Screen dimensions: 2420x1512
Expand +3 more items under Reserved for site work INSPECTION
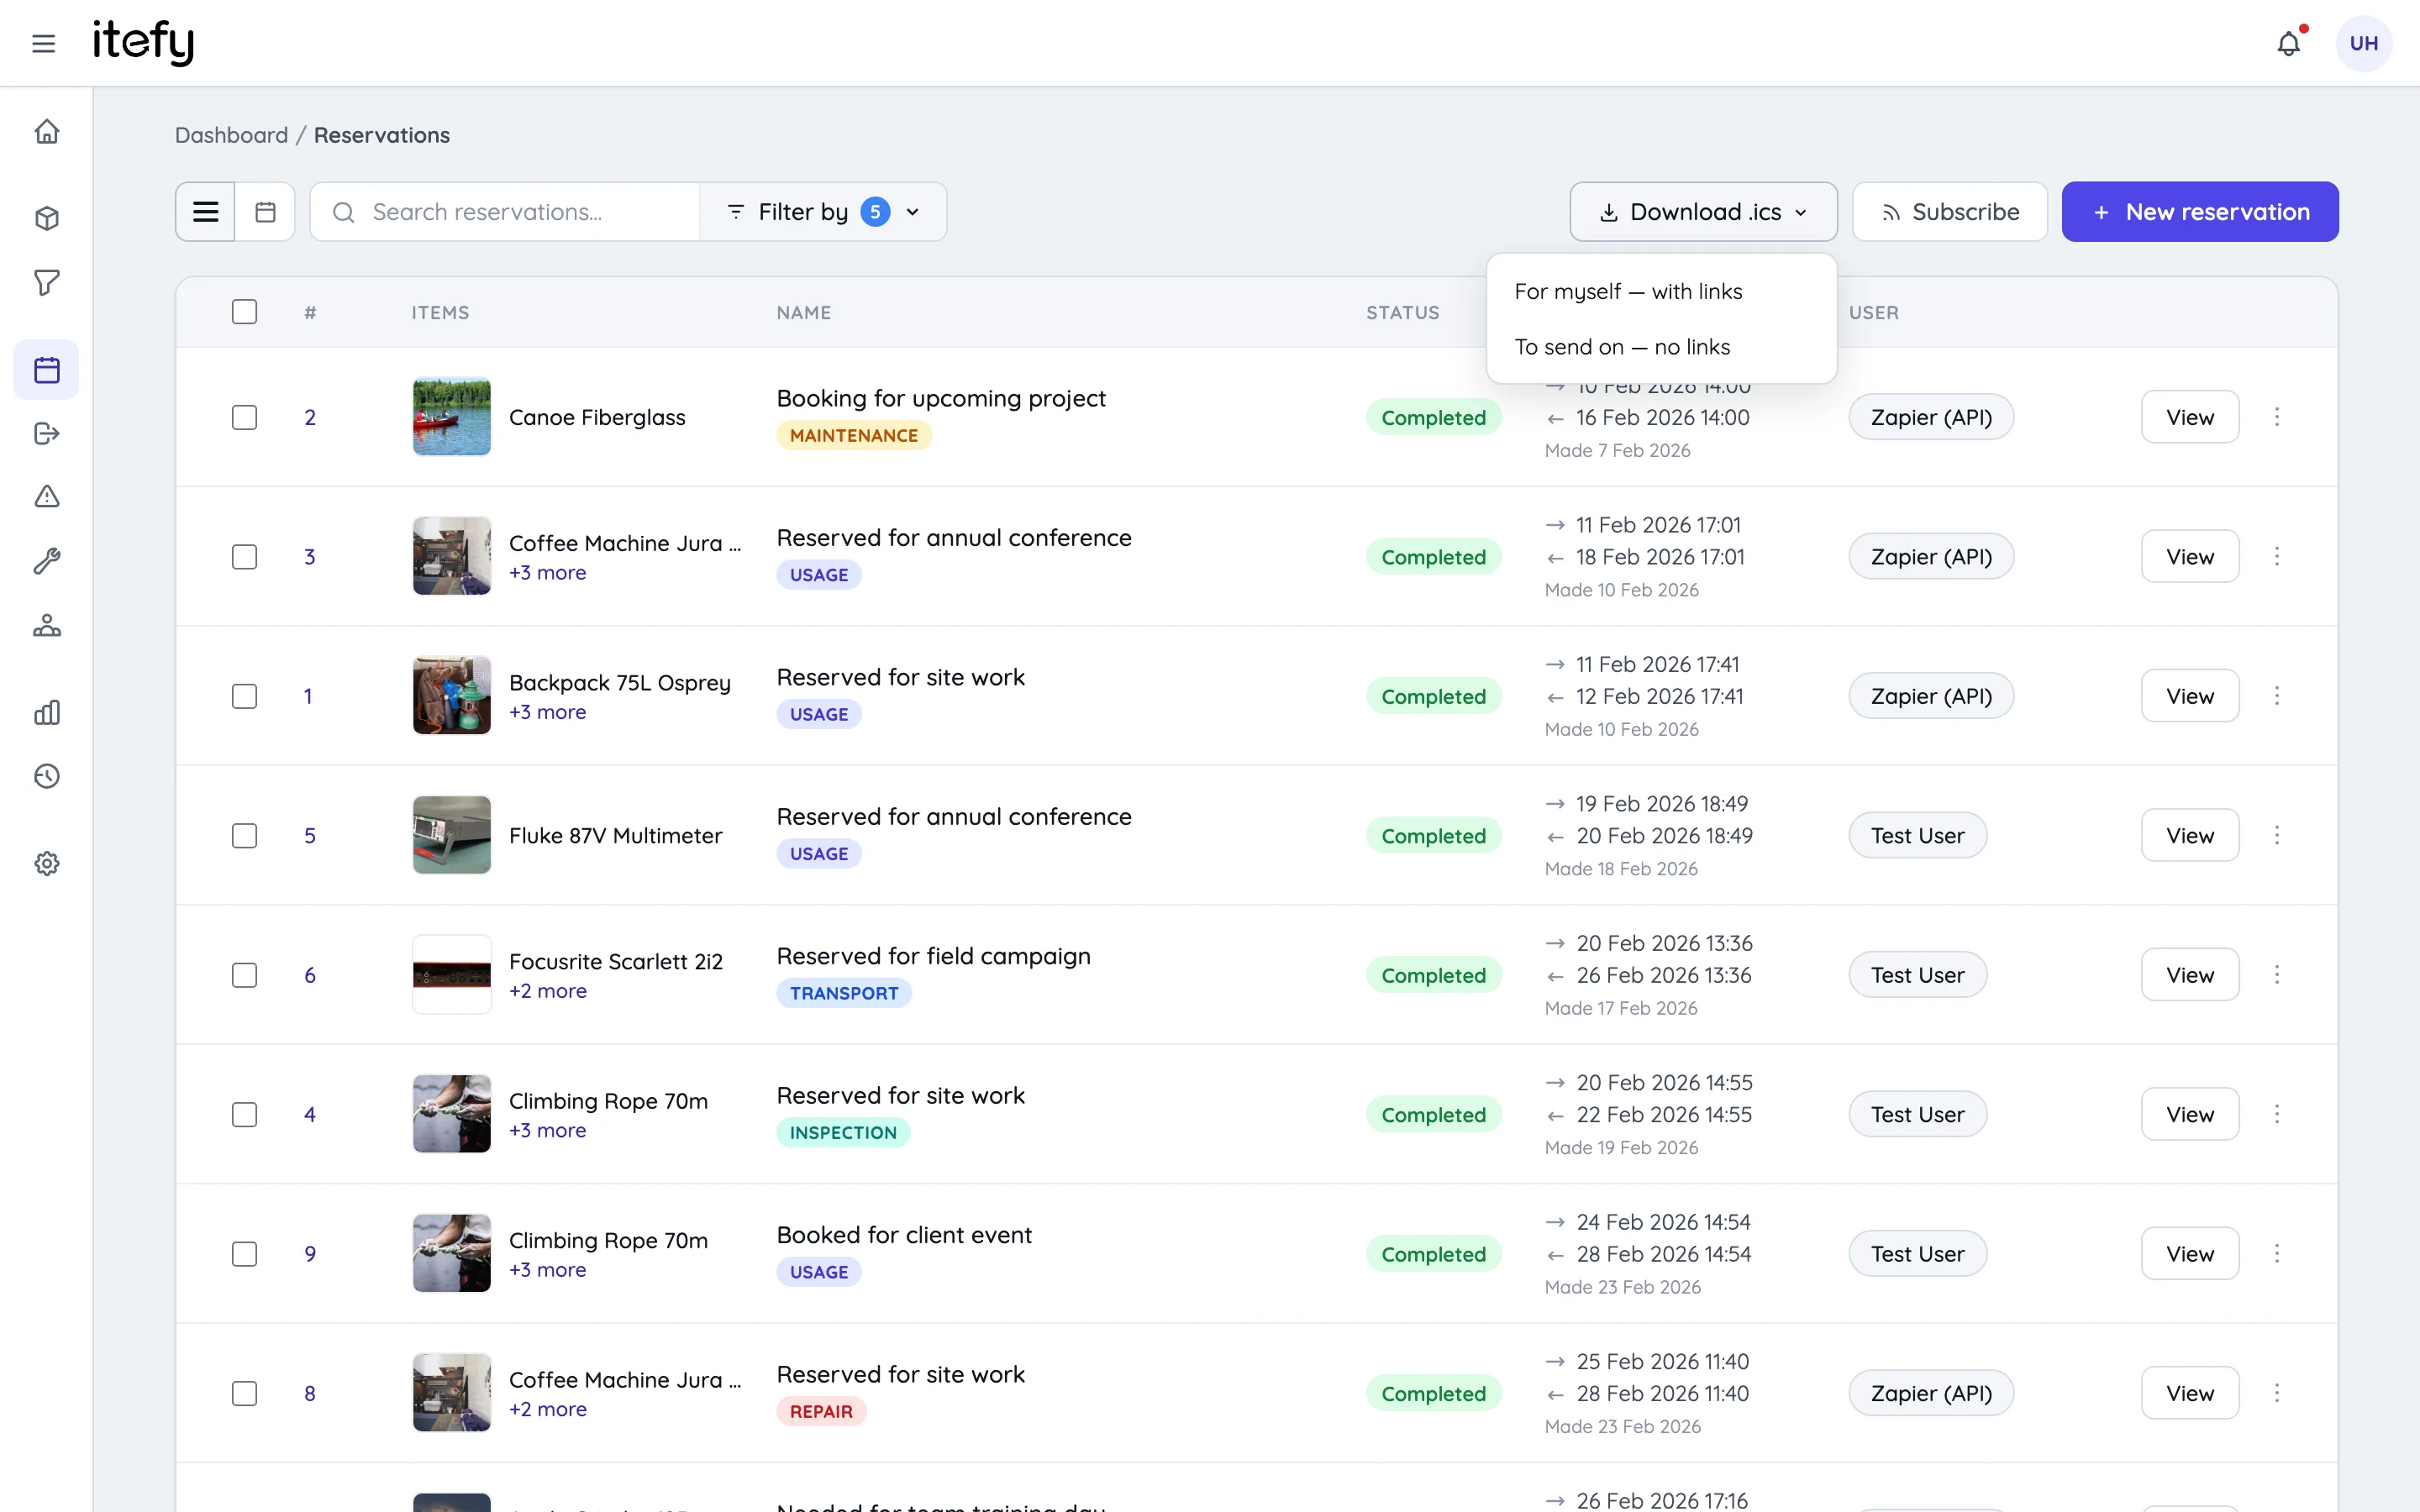pyautogui.click(x=547, y=1130)
